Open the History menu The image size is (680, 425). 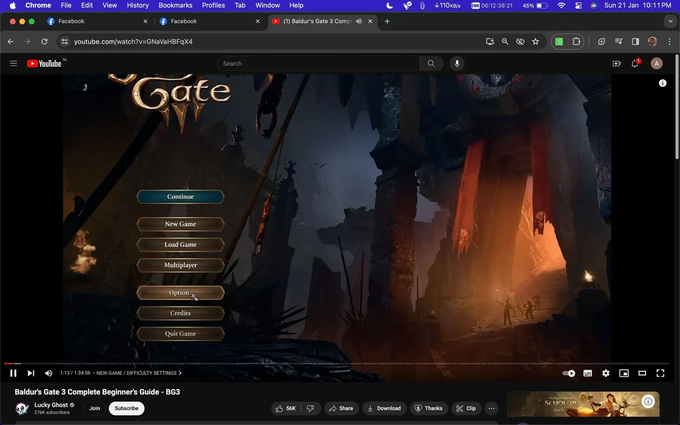137,5
